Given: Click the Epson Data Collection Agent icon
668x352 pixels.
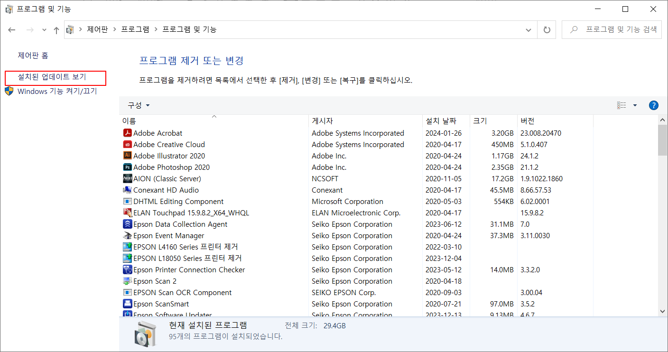Looking at the screenshot, I should click(127, 224).
